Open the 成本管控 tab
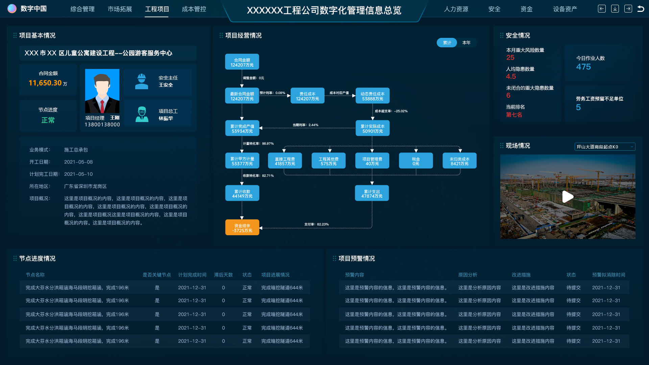The image size is (649, 365). click(x=194, y=9)
